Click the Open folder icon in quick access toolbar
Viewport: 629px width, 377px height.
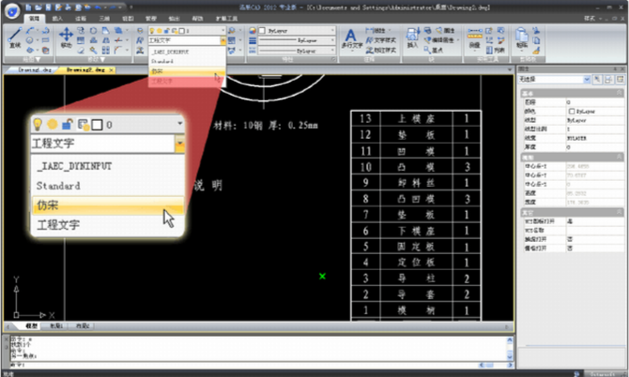[x=38, y=8]
